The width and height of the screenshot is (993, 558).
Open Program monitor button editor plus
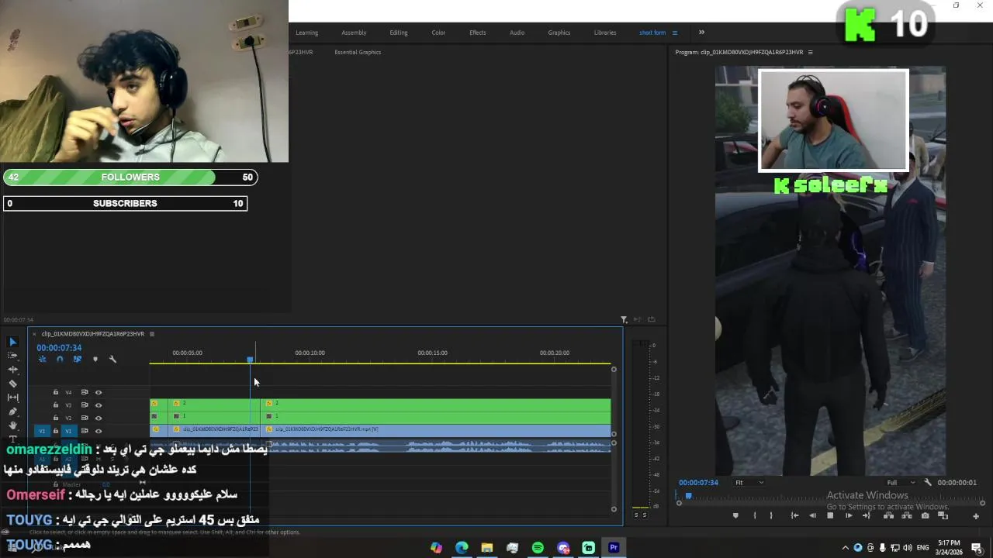pyautogui.click(x=976, y=516)
